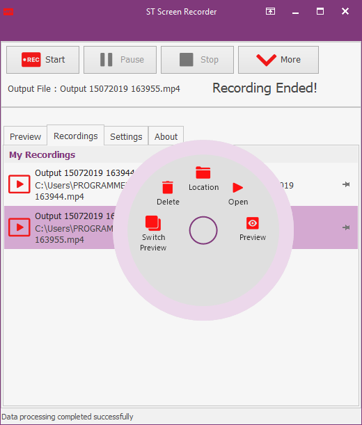Click the compact mode icon in title bar
The image size is (362, 425).
270,11
